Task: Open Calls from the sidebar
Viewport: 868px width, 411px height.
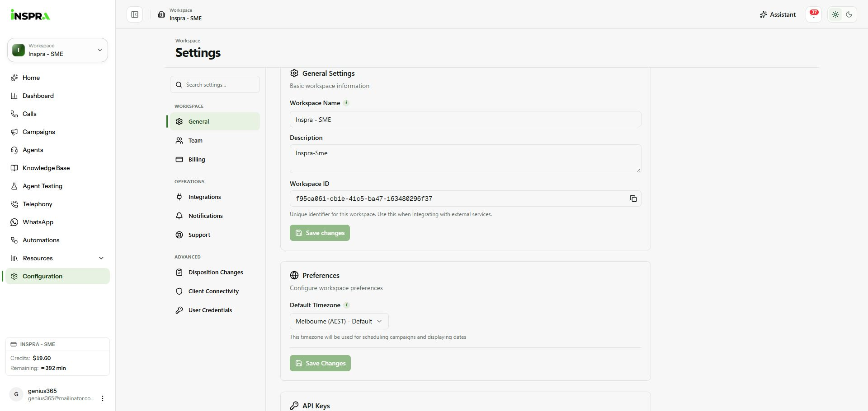Action: pos(57,114)
